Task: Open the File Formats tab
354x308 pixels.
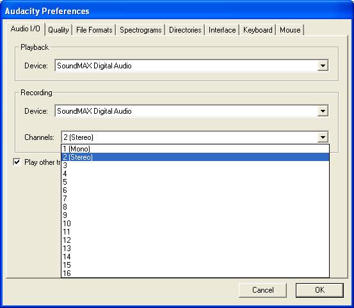Action: coord(94,30)
